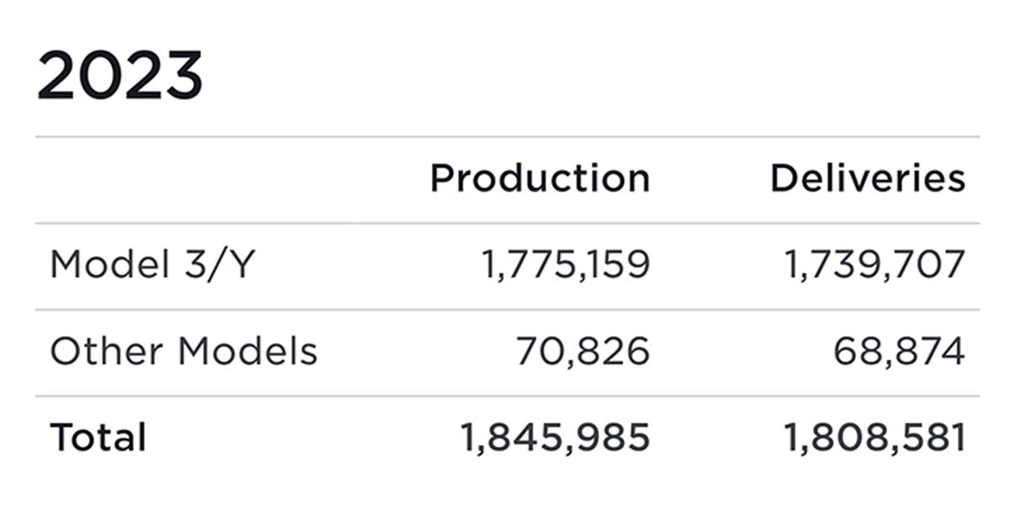Select the Production column header

click(540, 179)
